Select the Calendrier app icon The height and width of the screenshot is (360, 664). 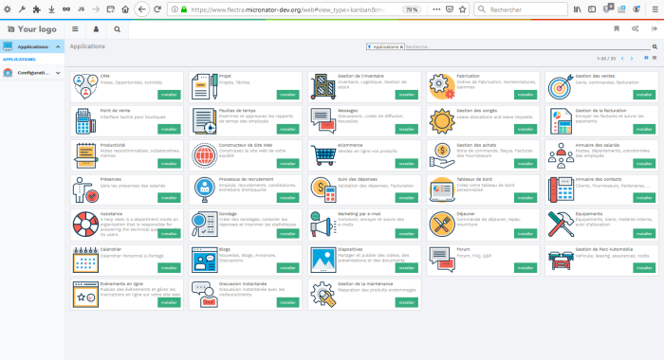[85, 260]
